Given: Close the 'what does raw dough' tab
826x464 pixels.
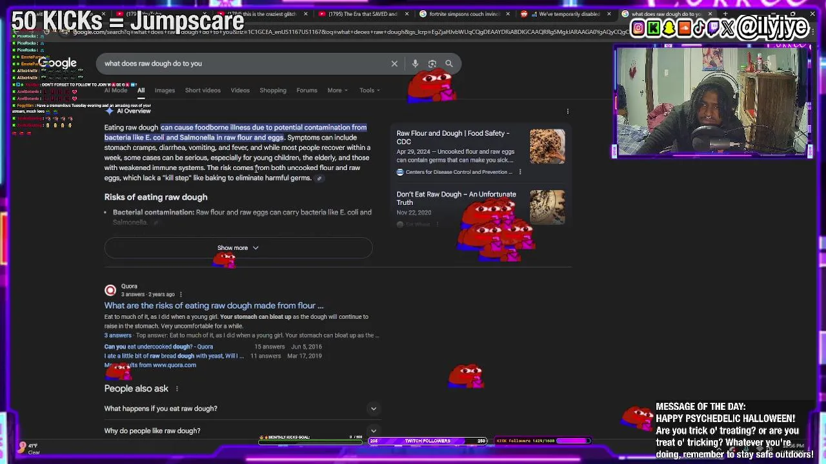Looking at the screenshot, I should 710,14.
